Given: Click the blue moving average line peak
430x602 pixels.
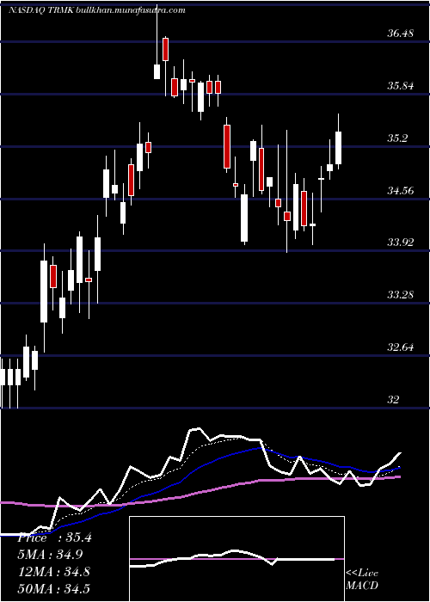Looking at the screenshot, I should pos(261,448).
